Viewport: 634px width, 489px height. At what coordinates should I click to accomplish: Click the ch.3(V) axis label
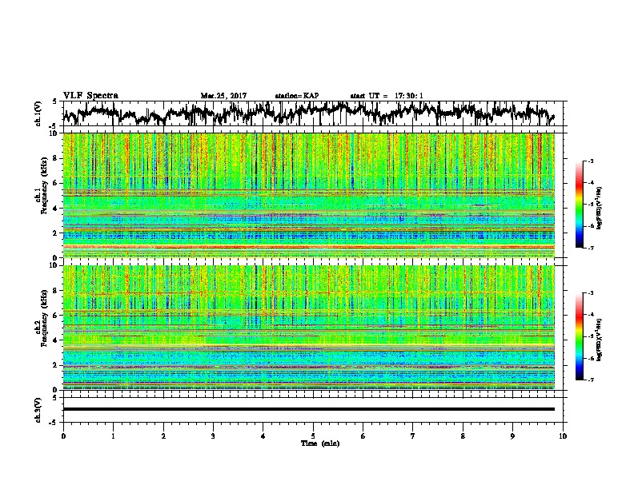[38, 410]
